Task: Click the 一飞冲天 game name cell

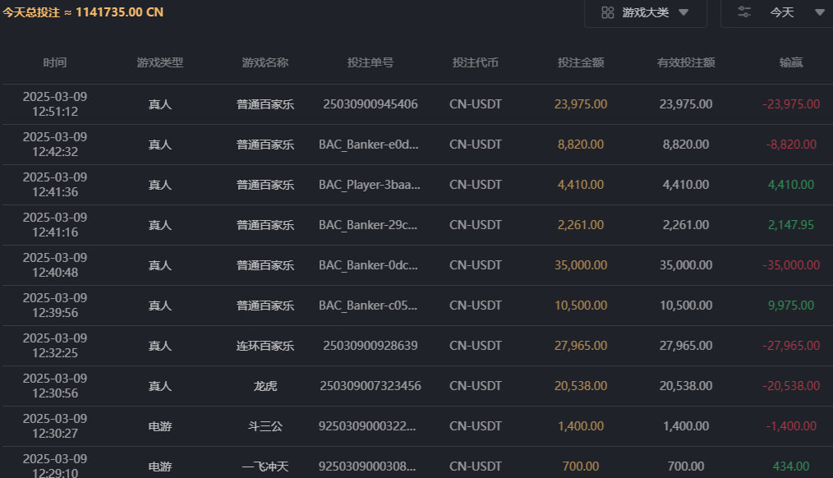Action: (x=265, y=467)
